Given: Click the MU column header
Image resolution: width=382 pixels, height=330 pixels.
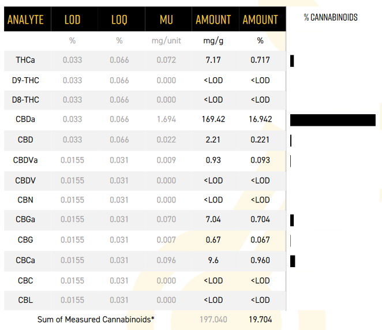Looking at the screenshot, I should tap(166, 20).
